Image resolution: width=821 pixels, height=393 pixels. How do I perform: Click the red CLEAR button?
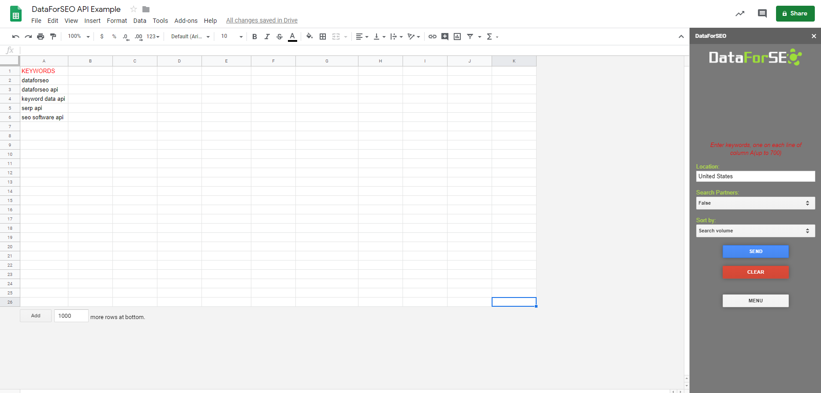click(x=756, y=272)
